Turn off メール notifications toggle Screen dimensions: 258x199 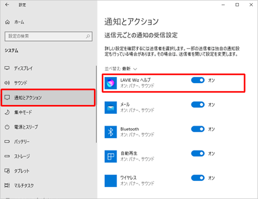point(198,104)
